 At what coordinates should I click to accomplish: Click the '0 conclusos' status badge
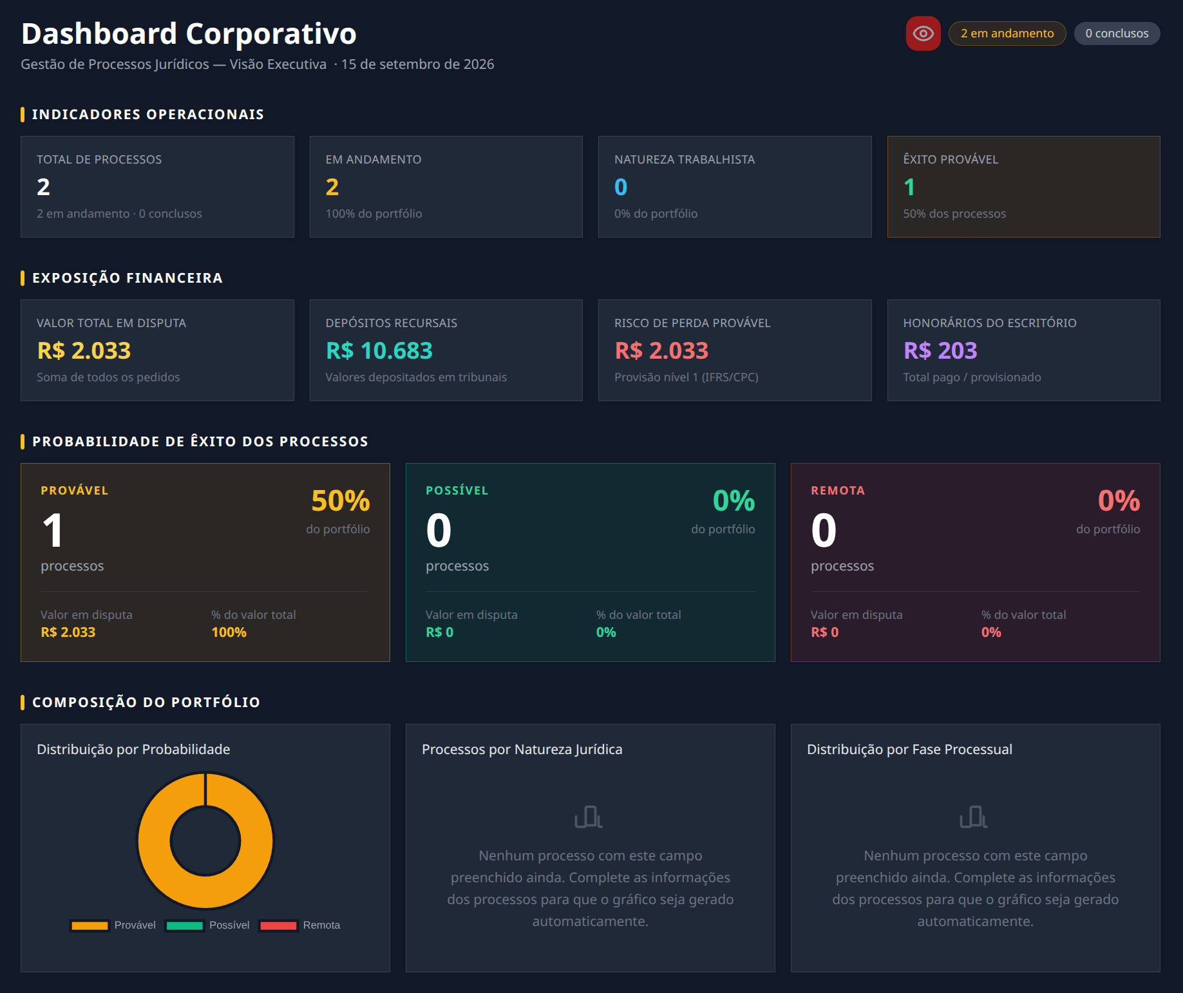[1117, 33]
